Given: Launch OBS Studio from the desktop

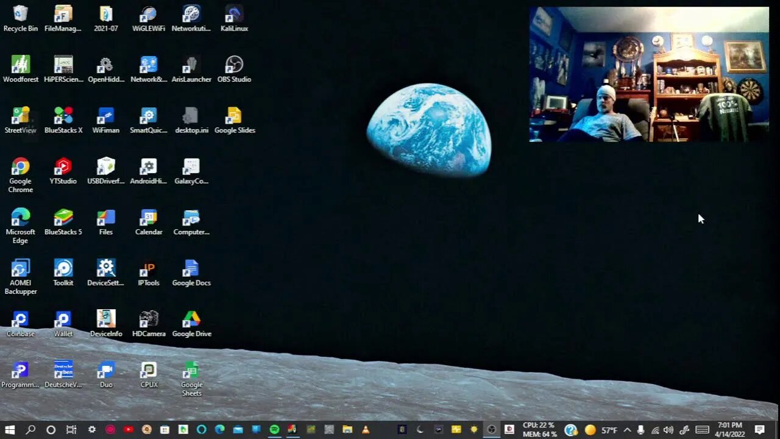Looking at the screenshot, I should click(234, 69).
